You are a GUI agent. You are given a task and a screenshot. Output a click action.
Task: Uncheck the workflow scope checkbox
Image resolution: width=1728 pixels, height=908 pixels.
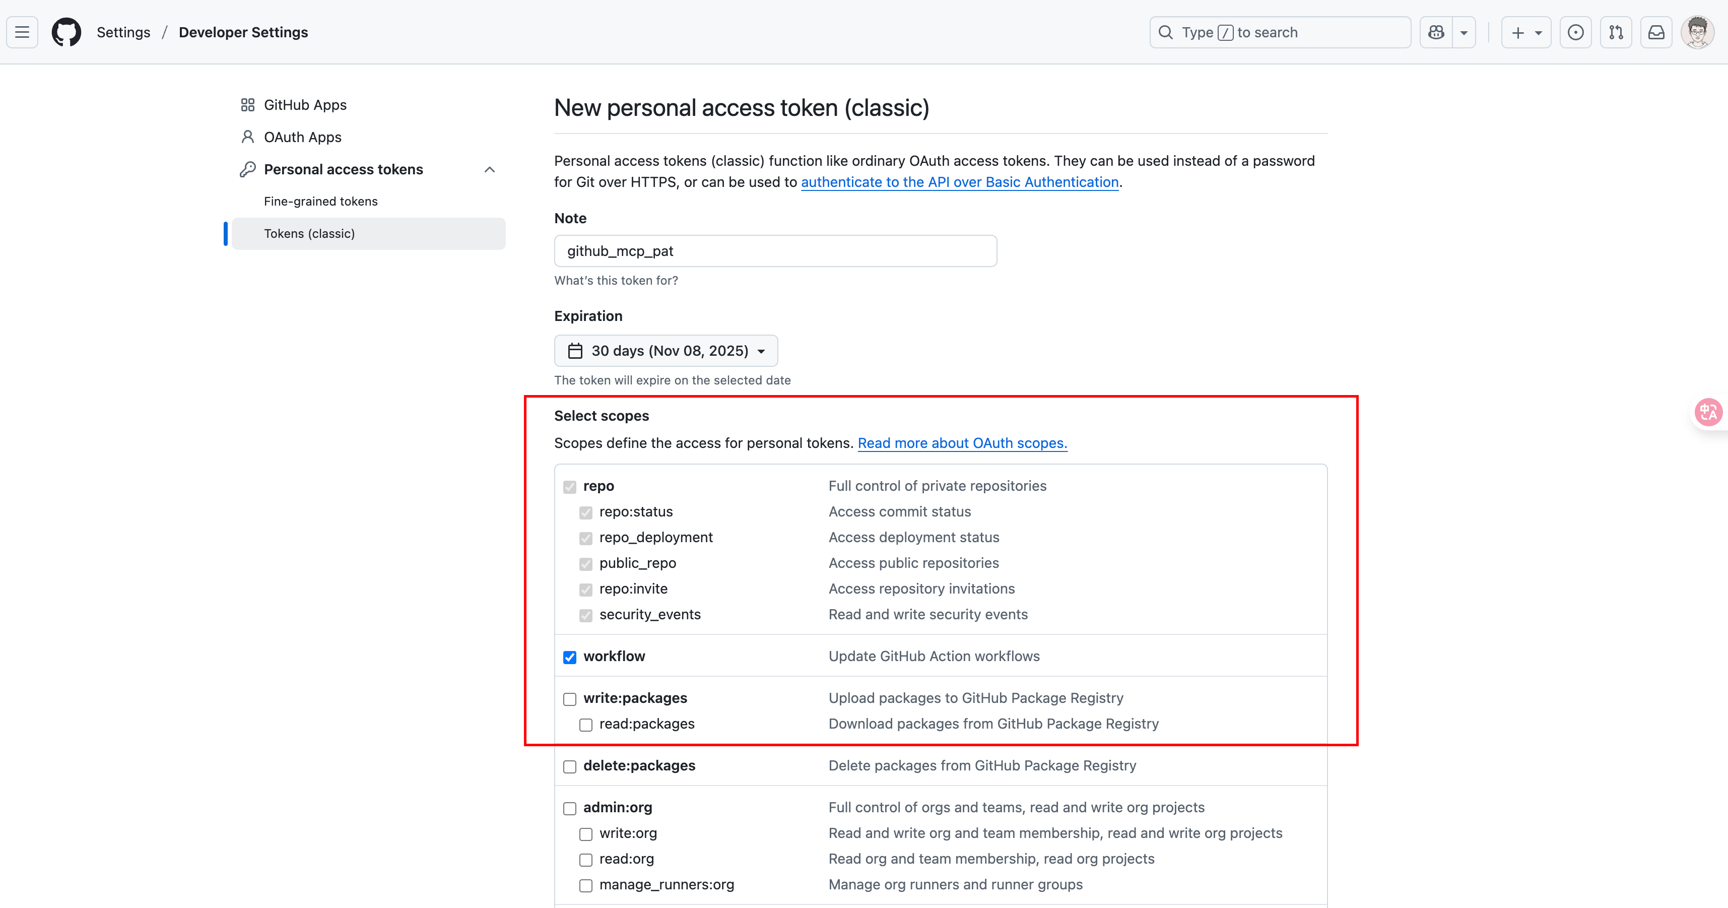(569, 657)
